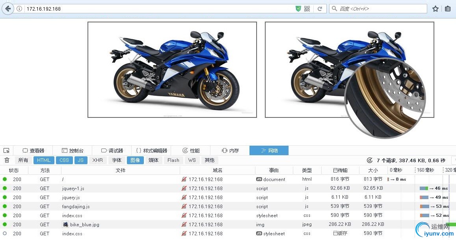Toggle the 所有 all-requests filter
The width and height of the screenshot is (456, 240).
coord(23,160)
